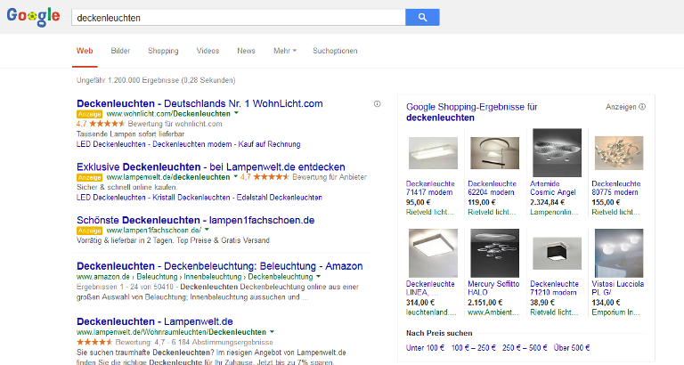
Task: Click www.wohnlicht.com/Deckenleuchten green URL
Action: pyautogui.click(x=168, y=113)
